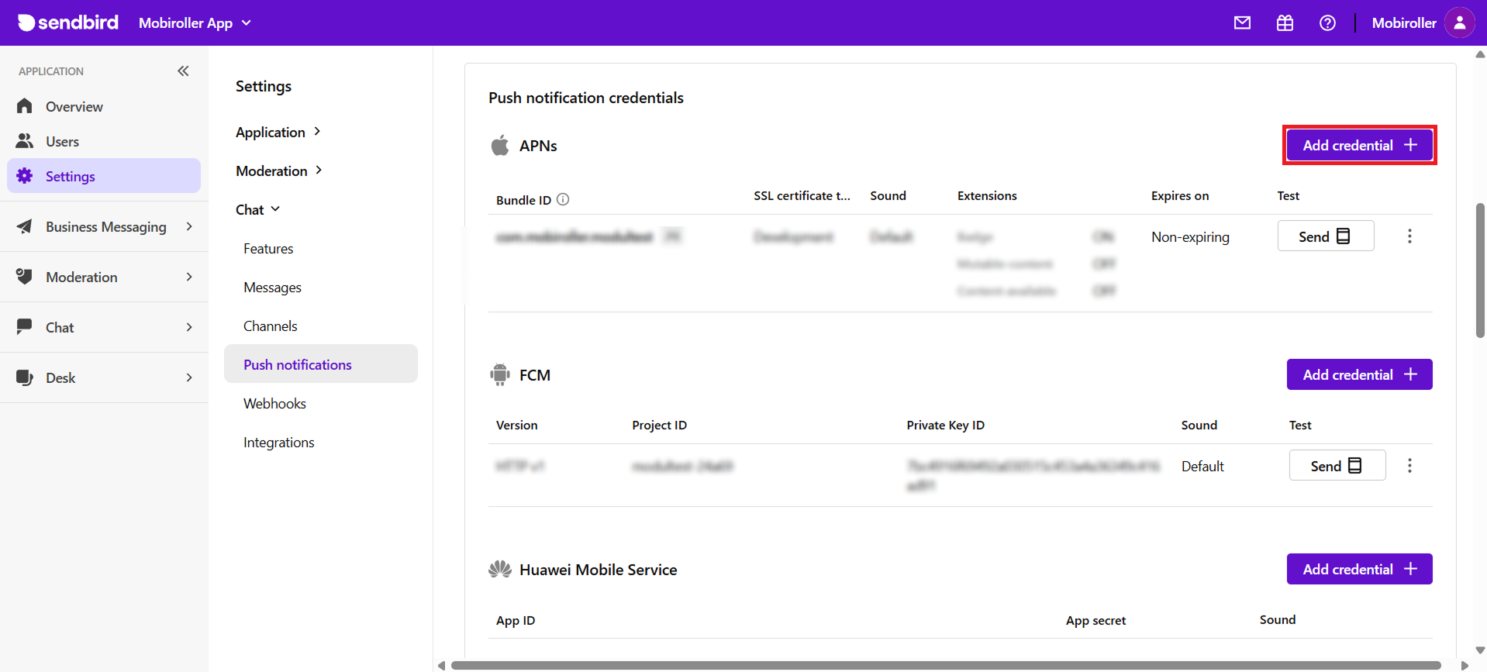Expand the Application settings section

click(x=278, y=132)
